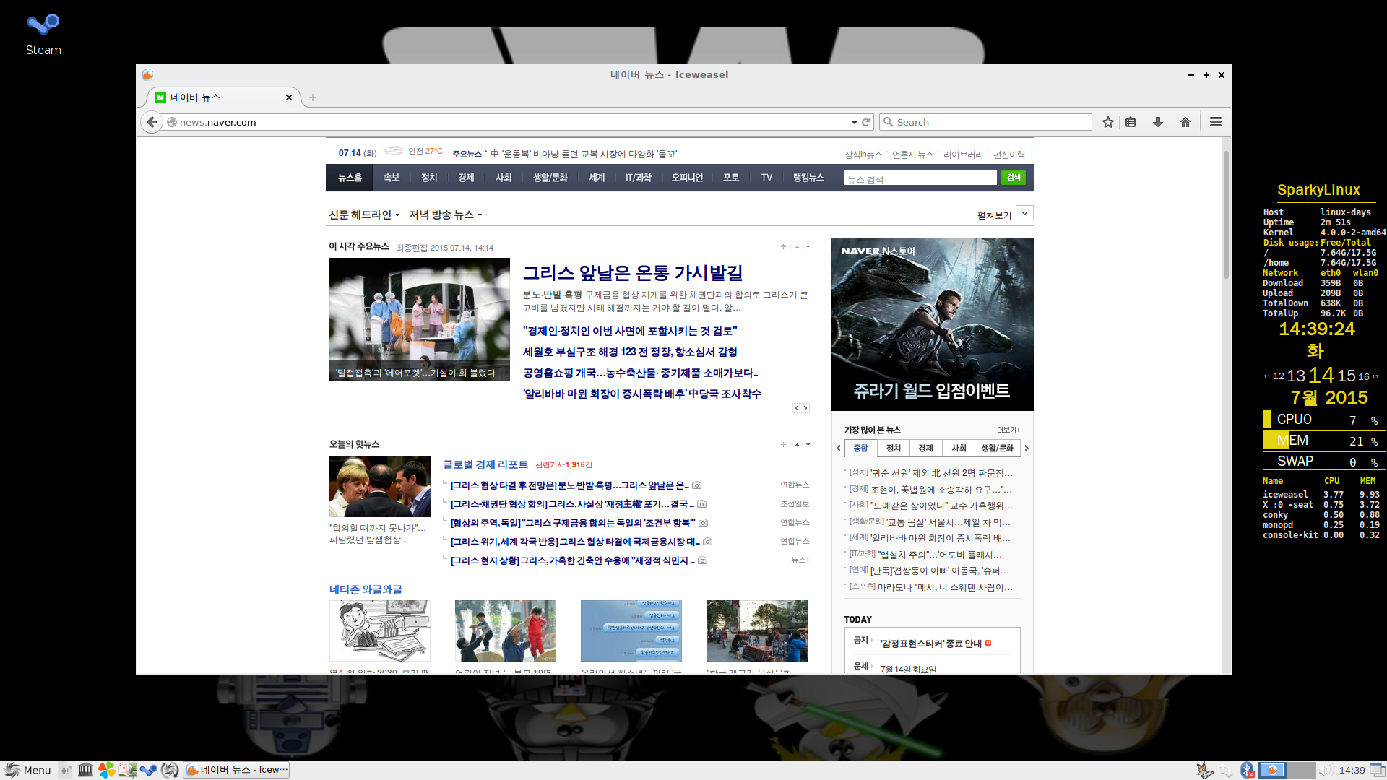Move 이 시각 주요뉴스 section down with arrow
Screen dimensions: 1387x780
click(808, 247)
